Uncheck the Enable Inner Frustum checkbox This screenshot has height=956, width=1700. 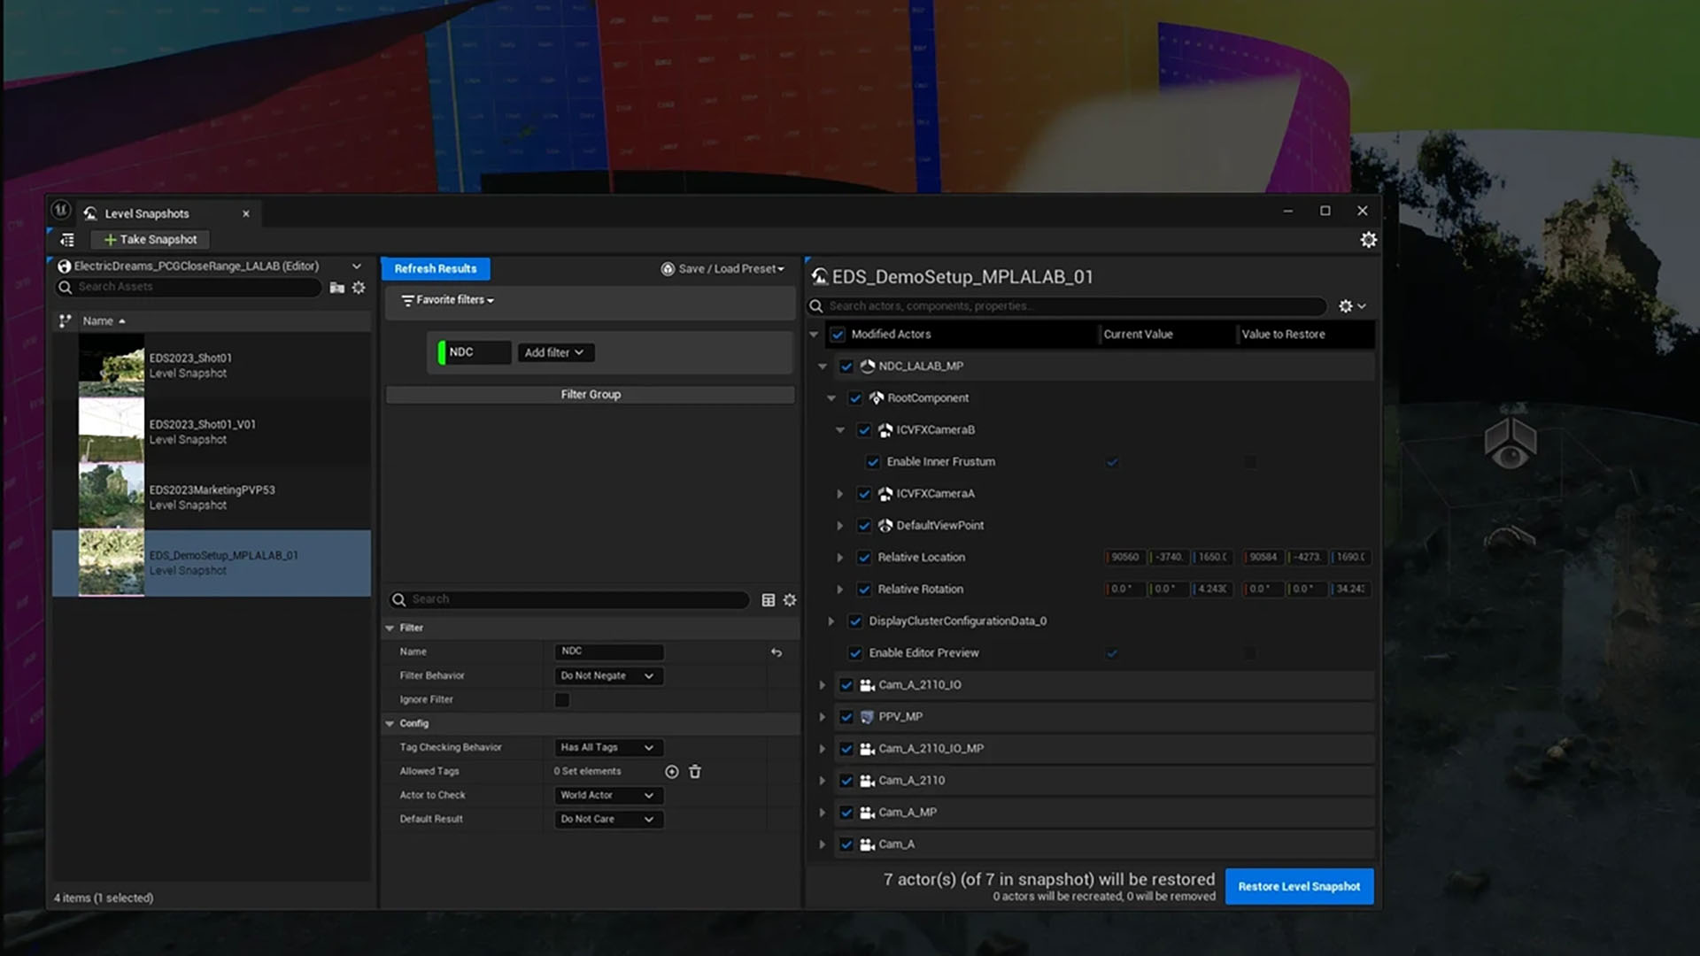click(x=873, y=462)
